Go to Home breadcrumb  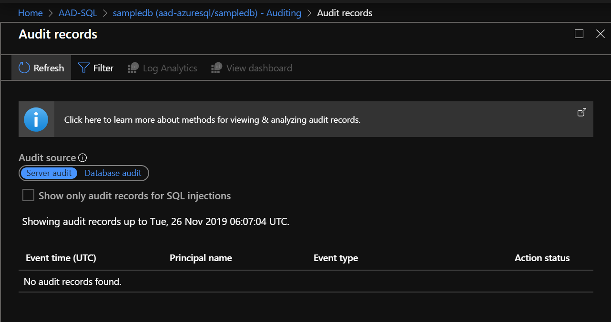click(x=30, y=13)
